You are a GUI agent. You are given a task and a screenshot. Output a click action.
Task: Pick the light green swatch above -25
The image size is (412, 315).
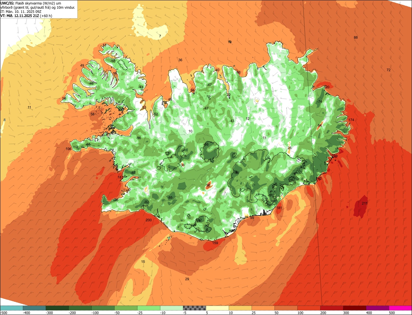[148, 308]
